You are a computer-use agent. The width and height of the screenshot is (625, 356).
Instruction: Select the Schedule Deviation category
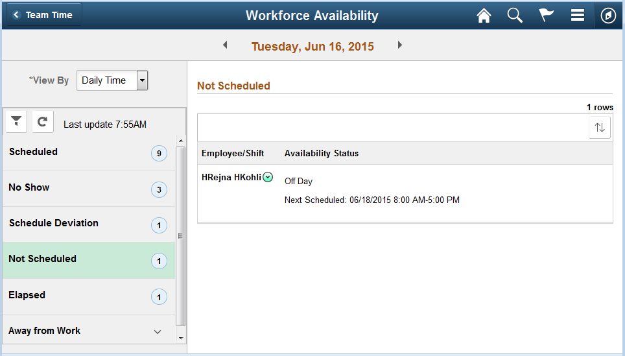(x=88, y=224)
